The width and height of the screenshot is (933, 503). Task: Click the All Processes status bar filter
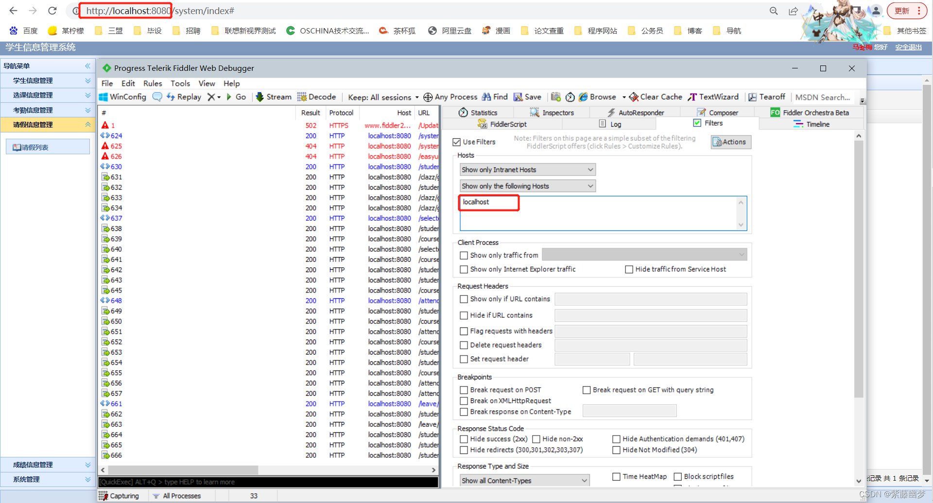point(177,496)
